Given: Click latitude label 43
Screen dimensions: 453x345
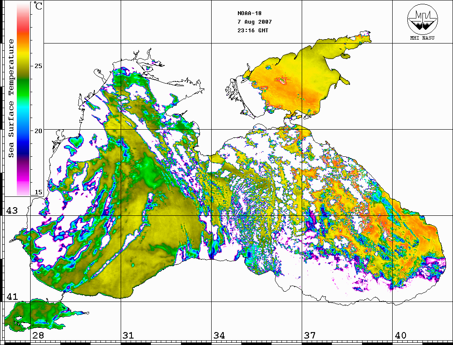Looking at the screenshot, I should pyautogui.click(x=12, y=211).
